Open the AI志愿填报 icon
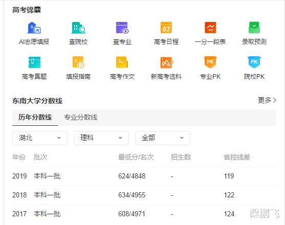Screen dimensions: 285x225 (34, 28)
